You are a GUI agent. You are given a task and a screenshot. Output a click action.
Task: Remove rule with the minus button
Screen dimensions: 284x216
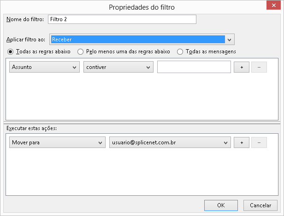259,67
